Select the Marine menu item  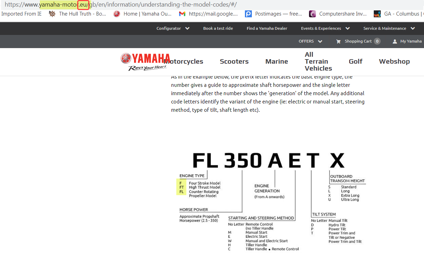[x=276, y=61]
